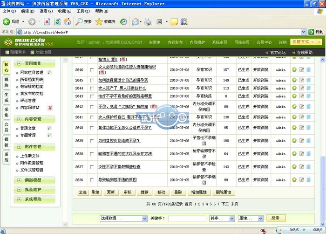Viewport: 326px width, 234px height.
Task: Tick the checkbox for article 2646
Action: 92,70
